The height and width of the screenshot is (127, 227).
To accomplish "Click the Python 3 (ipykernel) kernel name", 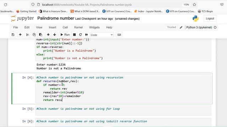I will click(x=199, y=28).
